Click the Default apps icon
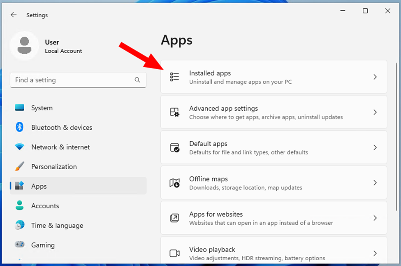401x266 pixels. [x=174, y=147]
